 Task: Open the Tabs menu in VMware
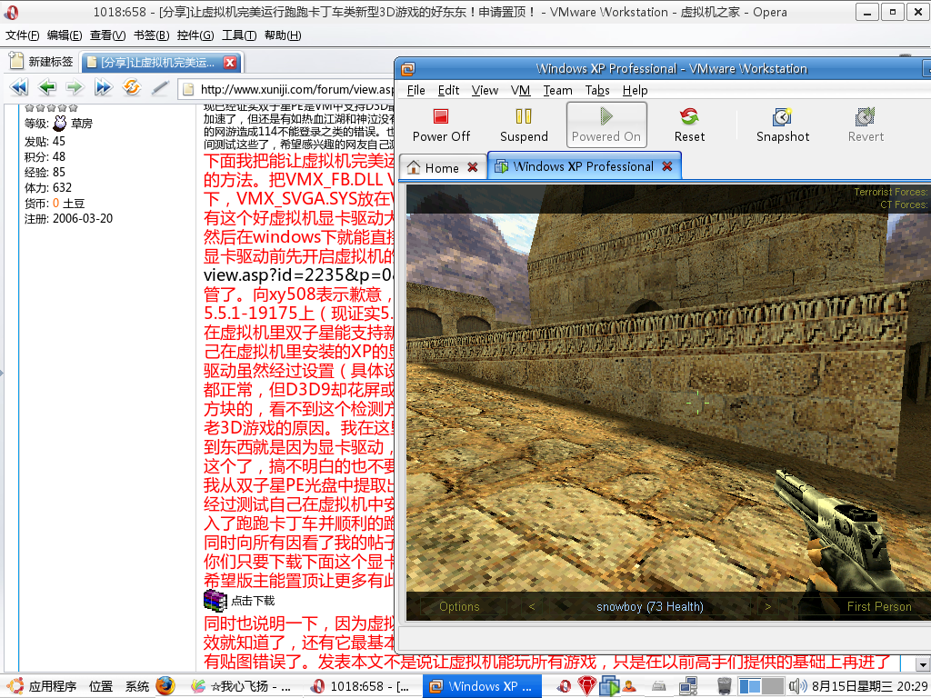597,90
